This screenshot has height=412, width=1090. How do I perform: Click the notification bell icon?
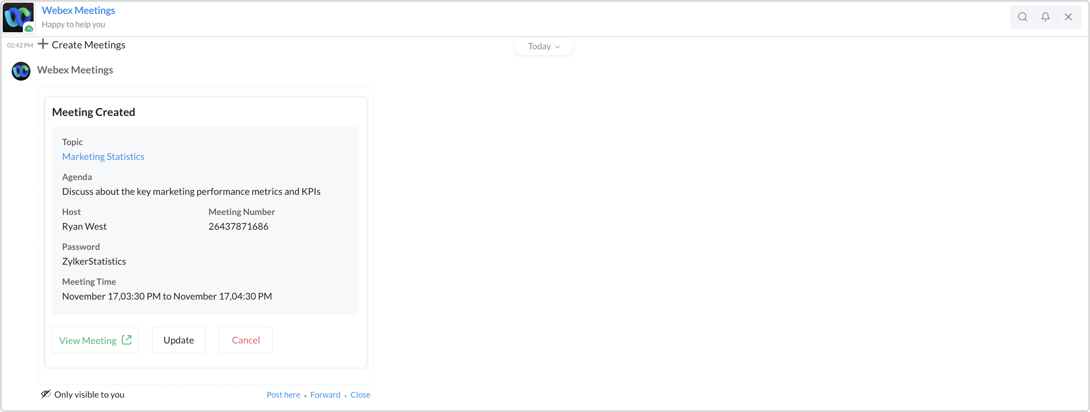pos(1045,17)
